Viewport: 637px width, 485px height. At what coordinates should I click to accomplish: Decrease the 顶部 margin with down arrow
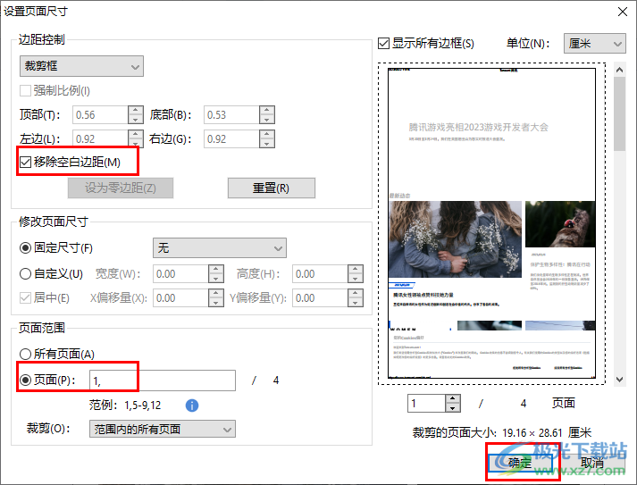[x=135, y=120]
